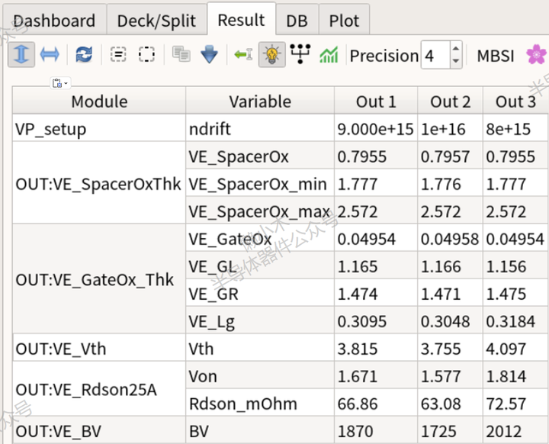
Task: Increase the Precision value with up arrow
Action: (455, 48)
